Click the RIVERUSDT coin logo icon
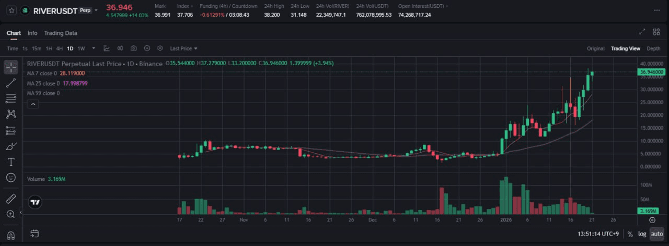Viewport: 669px width, 246px height. tap(25, 10)
